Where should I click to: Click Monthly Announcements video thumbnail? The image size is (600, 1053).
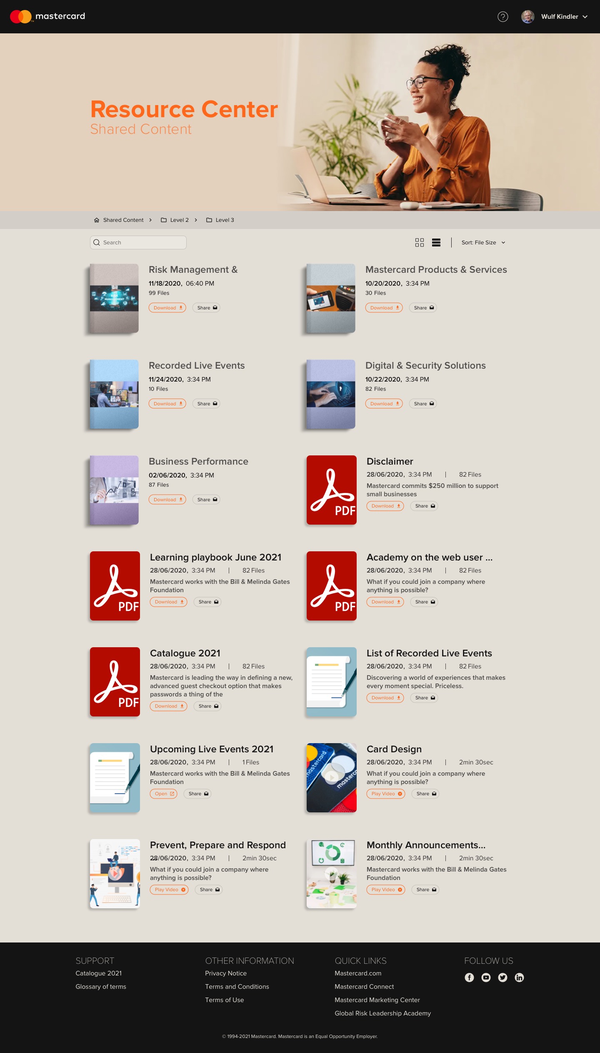tap(332, 874)
